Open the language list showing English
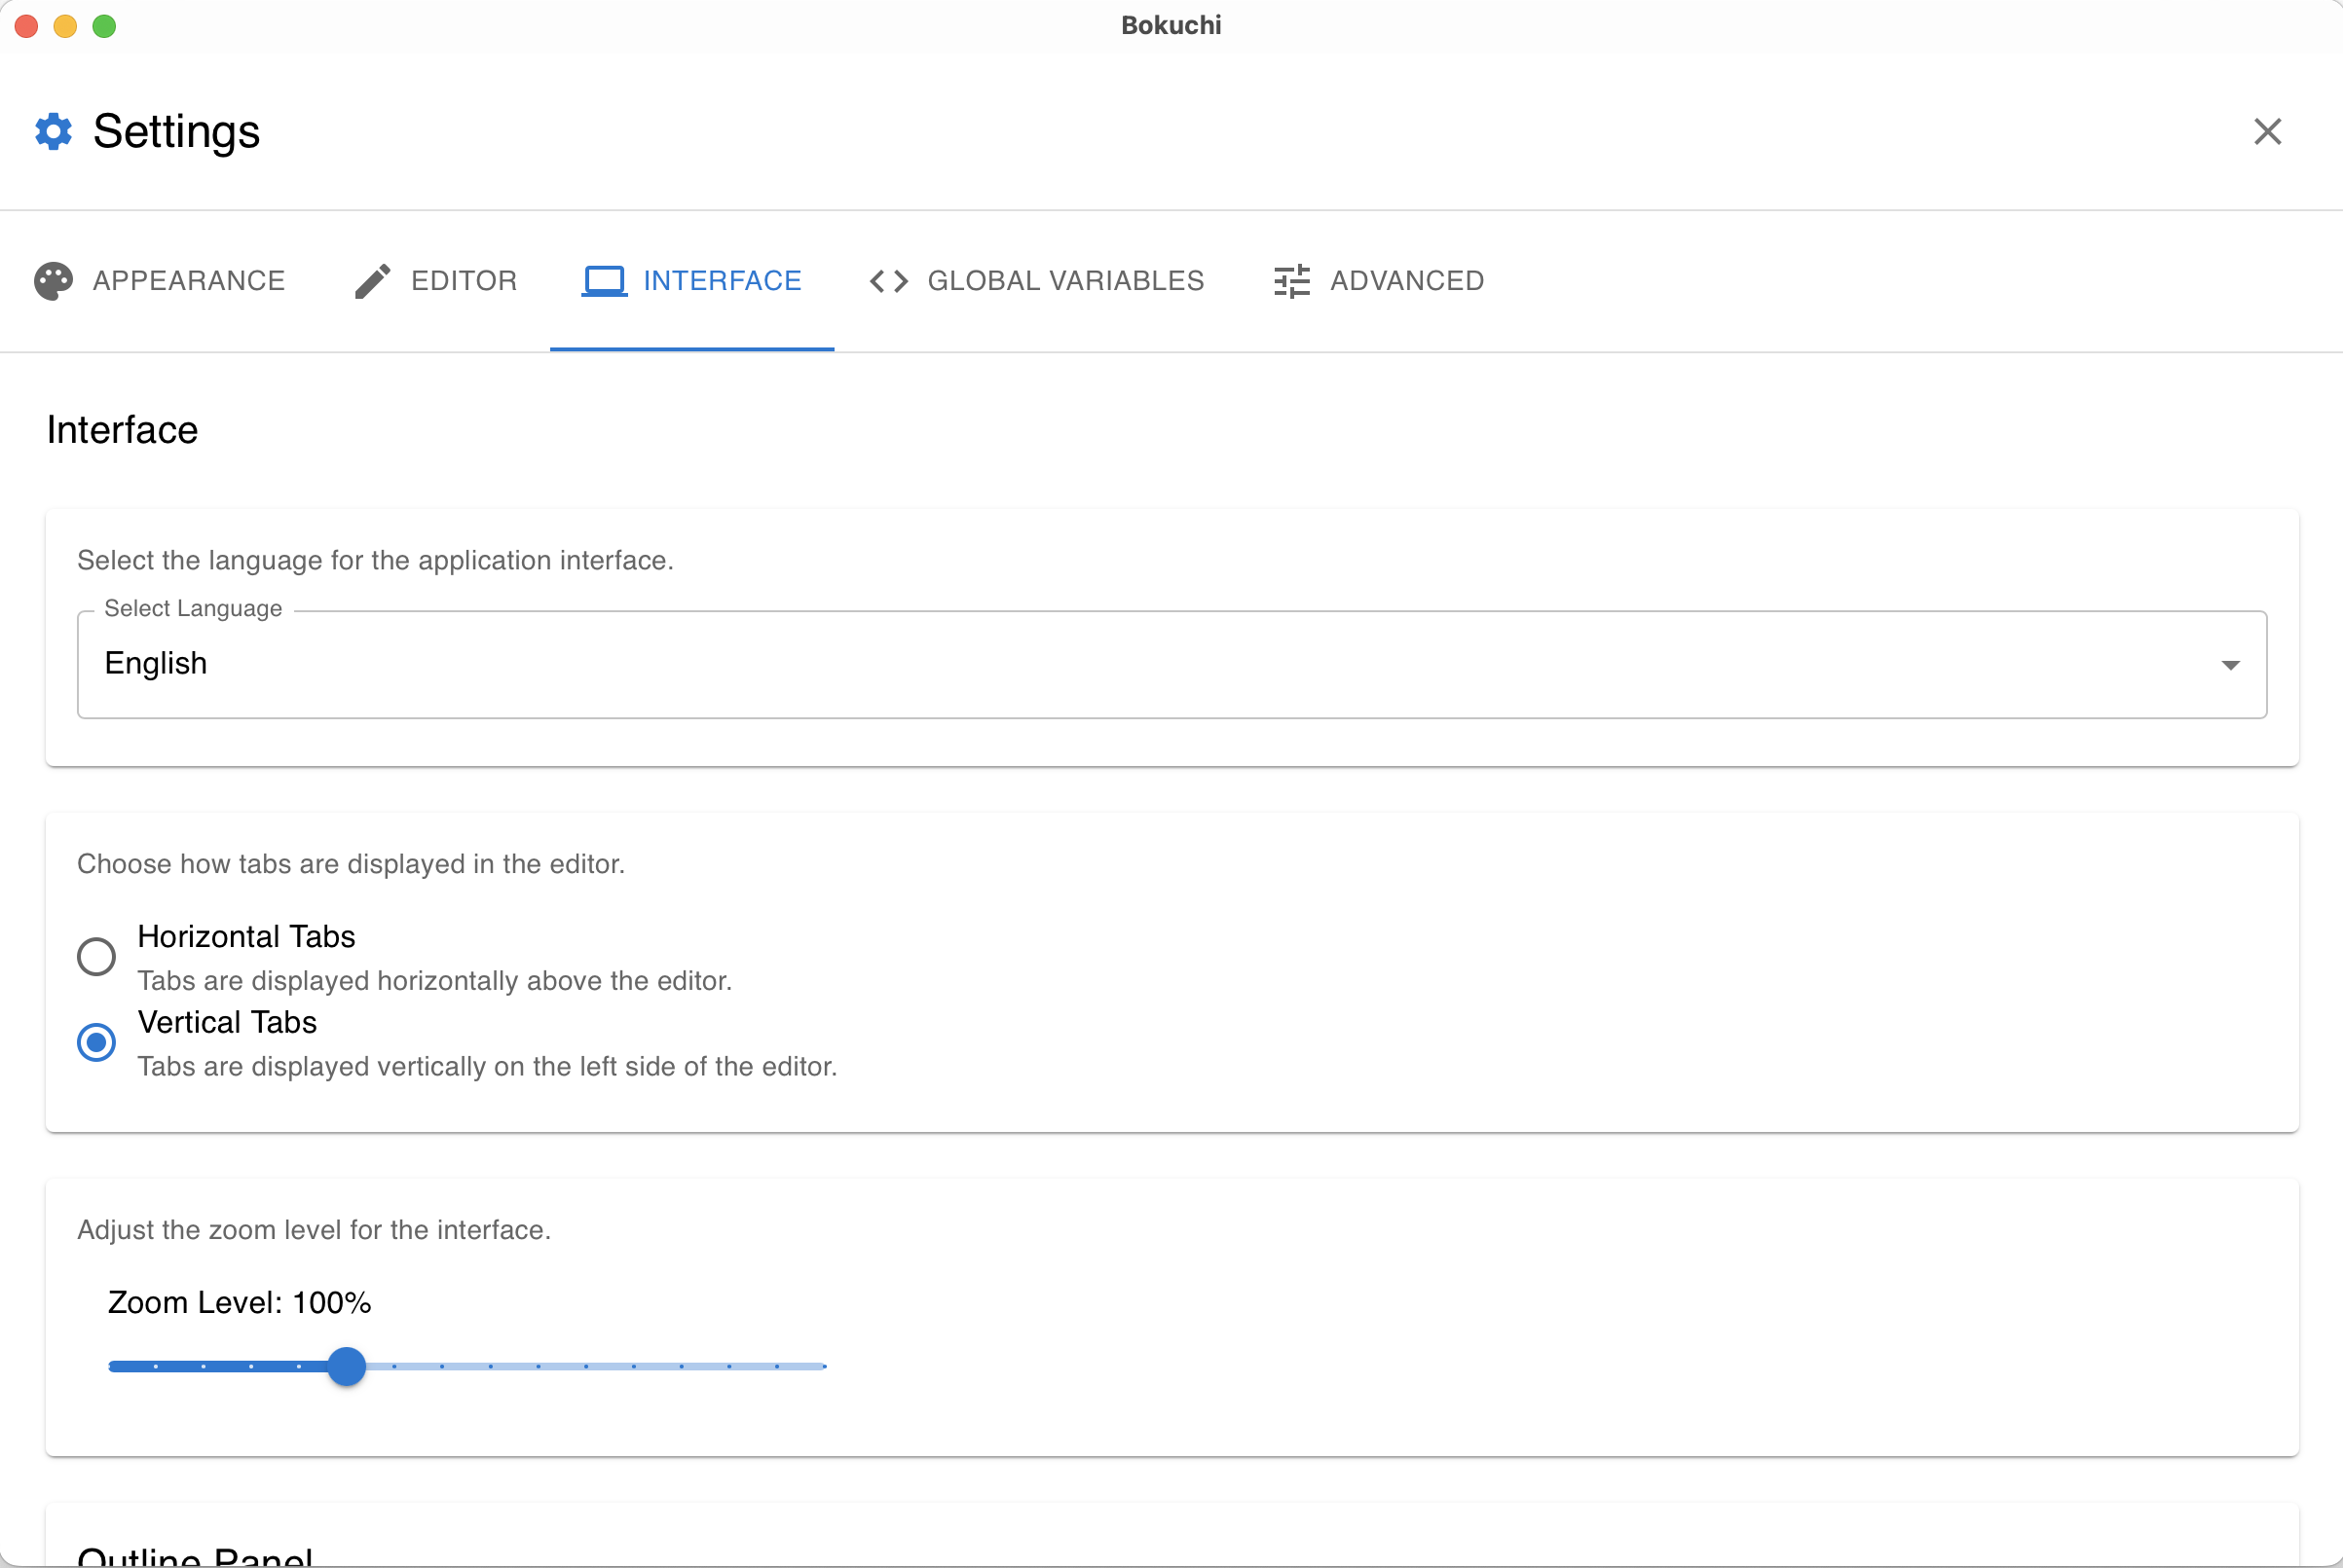The height and width of the screenshot is (1568, 2343). [1171, 664]
